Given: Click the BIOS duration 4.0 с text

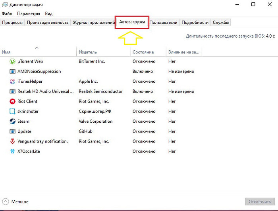Looking at the screenshot, I should tap(270, 36).
